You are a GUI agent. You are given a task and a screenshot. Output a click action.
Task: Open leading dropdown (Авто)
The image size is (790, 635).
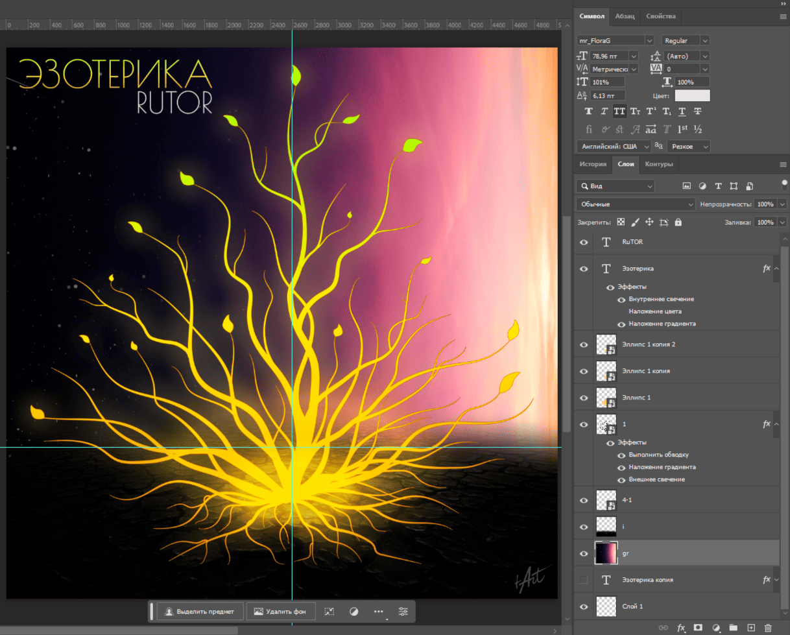click(x=705, y=56)
